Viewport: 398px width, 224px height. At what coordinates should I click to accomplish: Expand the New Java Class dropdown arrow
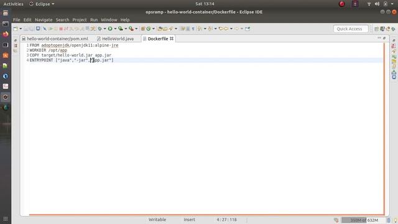(154, 29)
